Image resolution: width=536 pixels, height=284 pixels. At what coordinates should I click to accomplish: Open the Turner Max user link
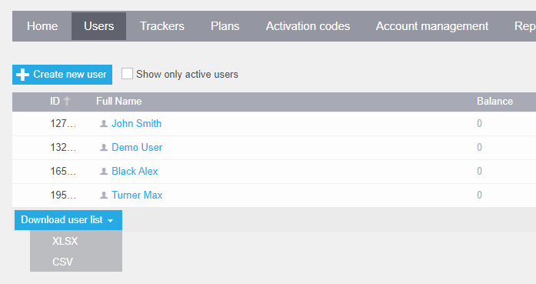[137, 195]
